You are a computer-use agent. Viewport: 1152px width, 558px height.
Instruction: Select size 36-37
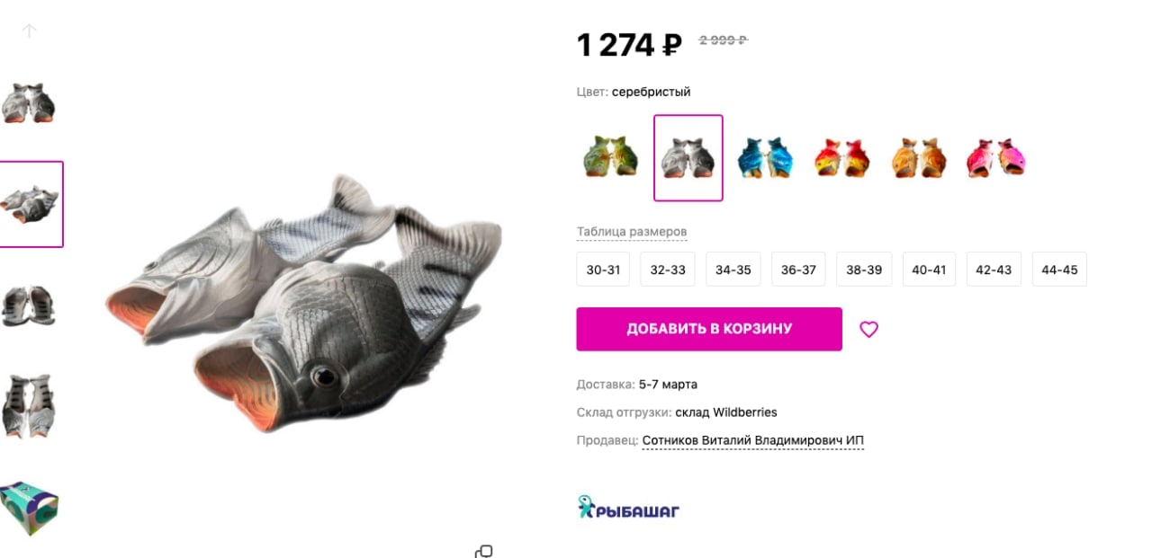tap(798, 270)
